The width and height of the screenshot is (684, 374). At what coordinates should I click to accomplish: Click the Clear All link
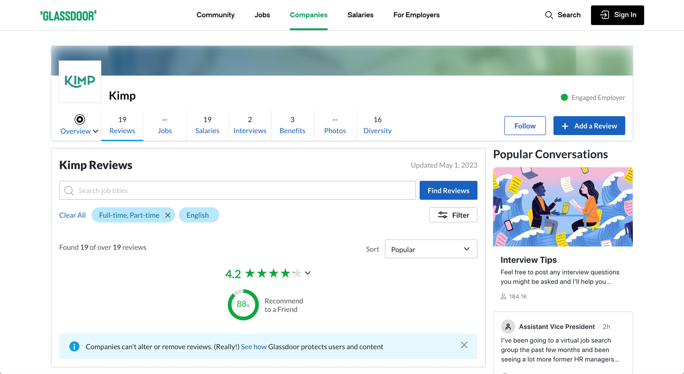tap(73, 215)
